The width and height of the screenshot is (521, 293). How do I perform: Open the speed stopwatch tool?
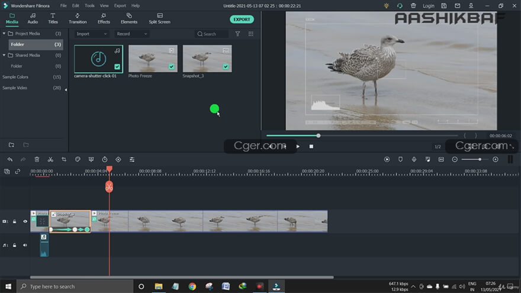[x=105, y=159]
